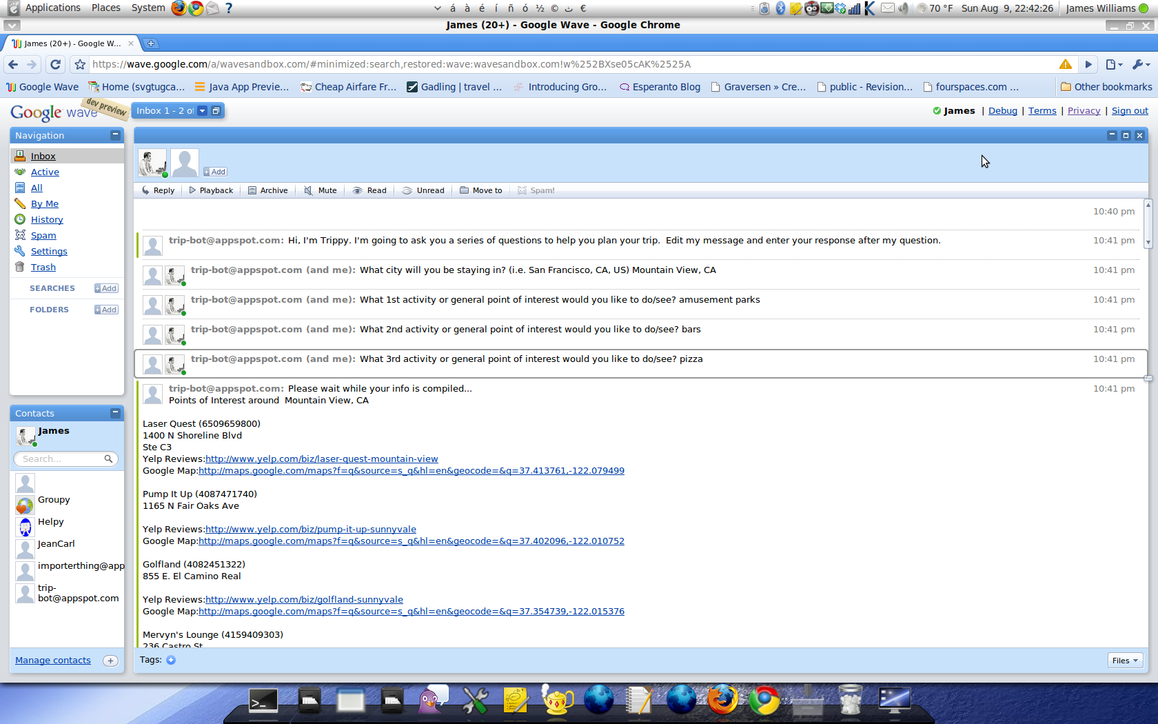The image size is (1158, 724).
Task: Open a new Chrome tab
Action: [151, 43]
